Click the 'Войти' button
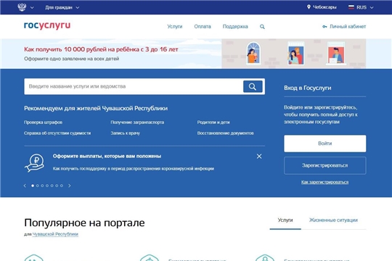Screen dimensions: 392x261 324,144
